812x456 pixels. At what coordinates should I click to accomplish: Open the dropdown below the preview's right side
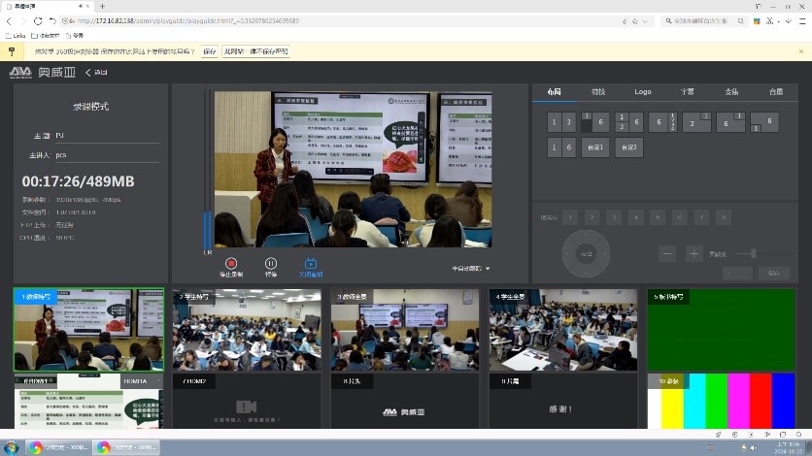(471, 268)
